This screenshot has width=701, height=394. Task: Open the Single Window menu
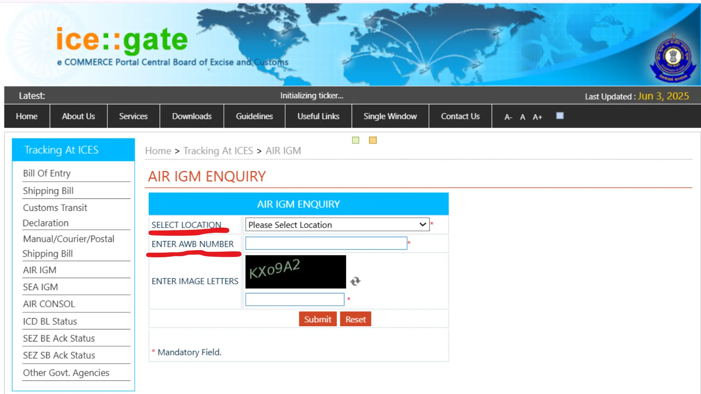click(390, 116)
